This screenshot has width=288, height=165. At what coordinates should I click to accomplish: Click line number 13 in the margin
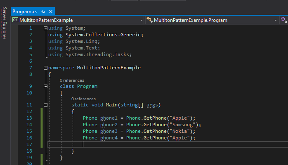pyautogui.click(x=29, y=118)
